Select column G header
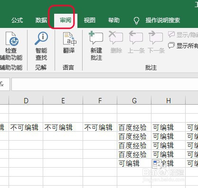Viewport: 198px width, 188px height. 134,100
